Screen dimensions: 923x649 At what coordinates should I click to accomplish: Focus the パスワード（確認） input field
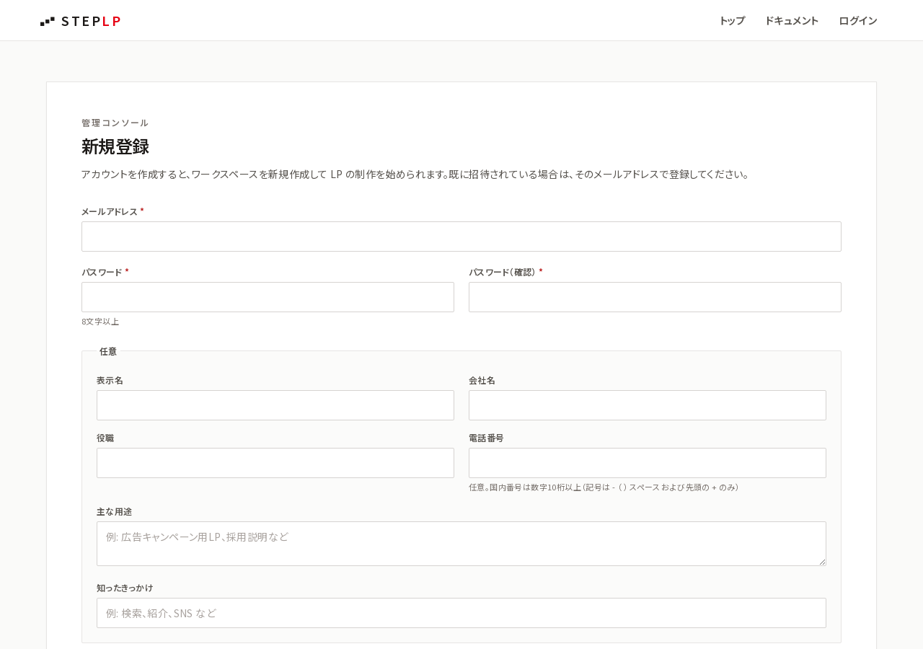[x=655, y=297]
